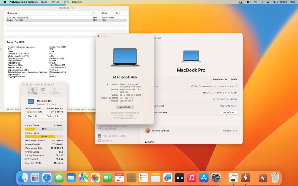
Task: Open Apple TV from the dock
Action: (180, 178)
